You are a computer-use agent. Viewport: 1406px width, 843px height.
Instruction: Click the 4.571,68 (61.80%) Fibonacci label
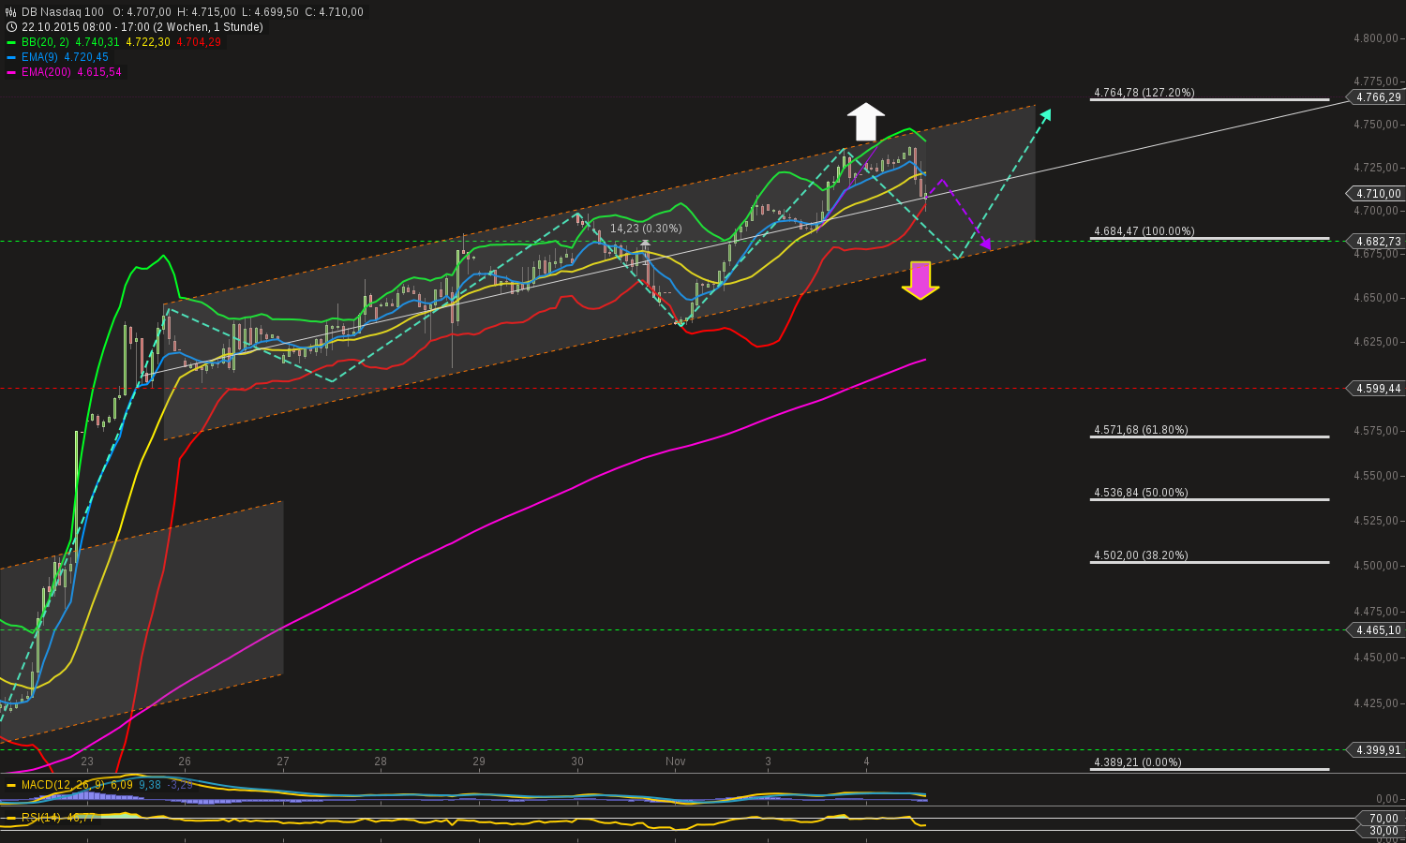pos(1141,430)
